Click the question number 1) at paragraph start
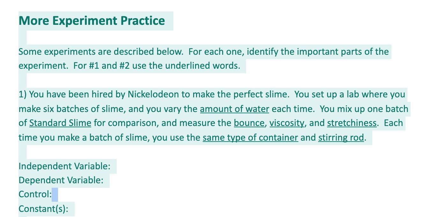Screen dimensions: 438x217 point(23,94)
